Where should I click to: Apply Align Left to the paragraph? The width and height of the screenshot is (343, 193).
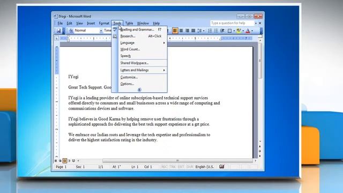click(175, 31)
